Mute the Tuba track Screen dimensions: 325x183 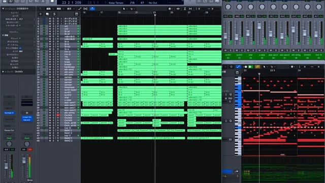click(x=50, y=59)
